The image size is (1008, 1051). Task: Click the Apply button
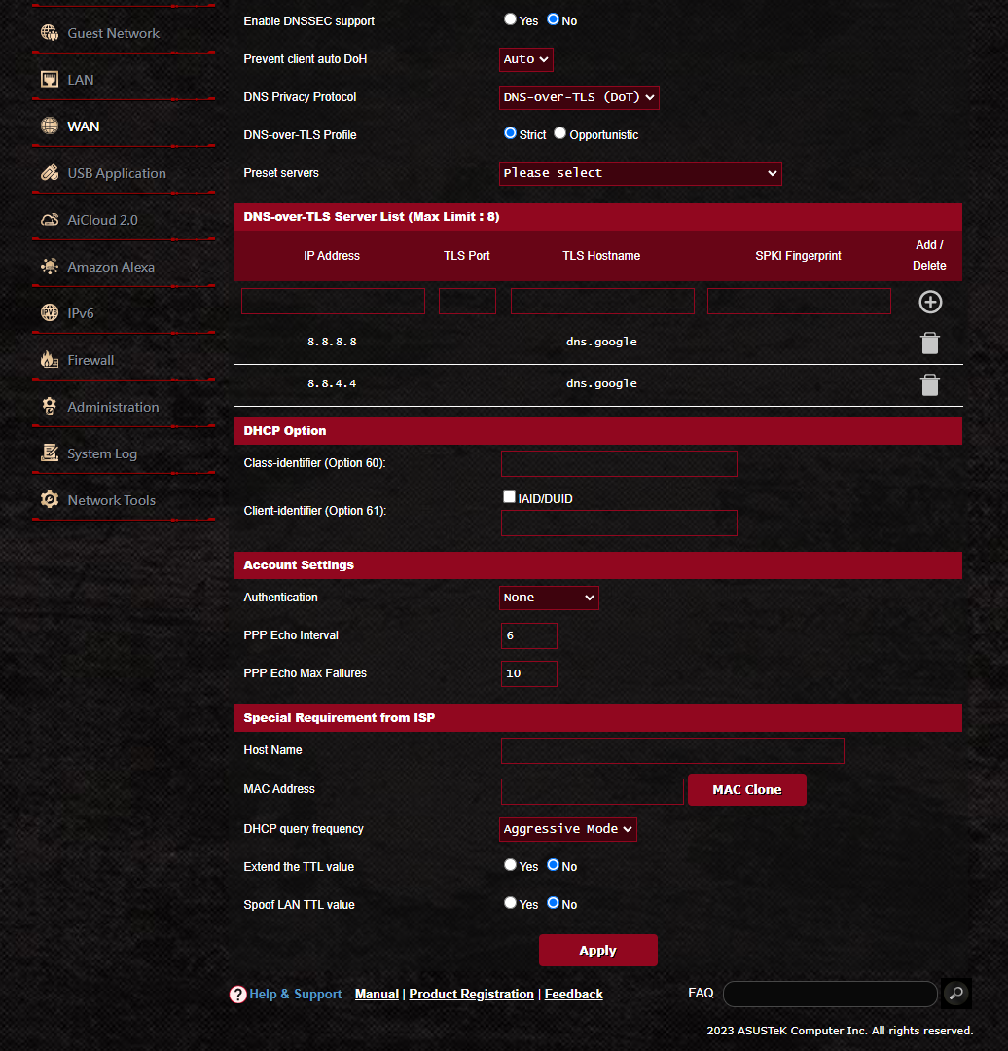(x=597, y=950)
